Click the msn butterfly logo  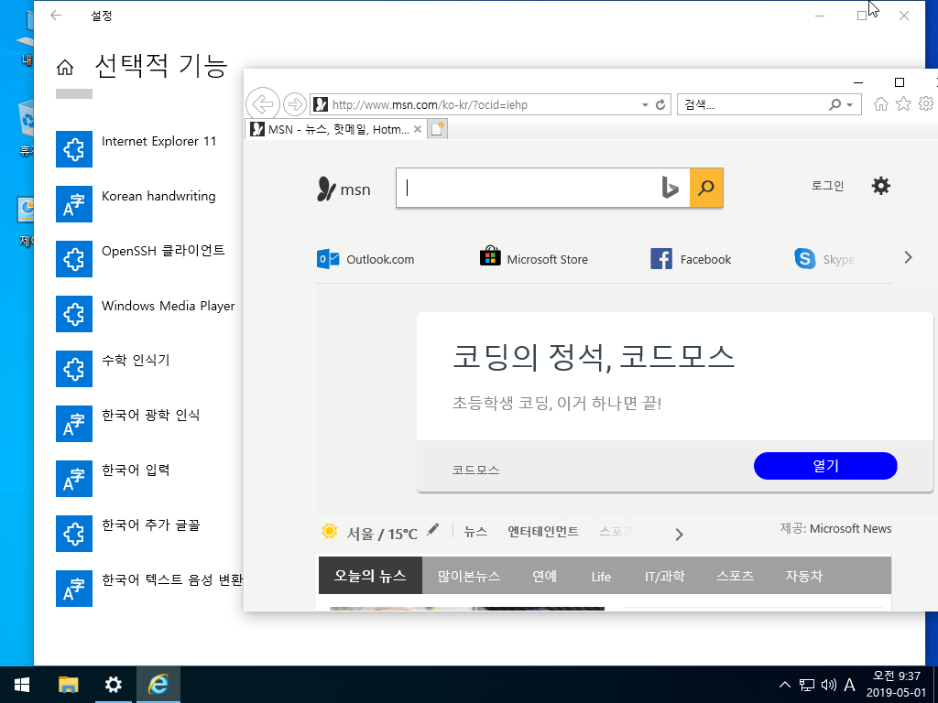[344, 189]
